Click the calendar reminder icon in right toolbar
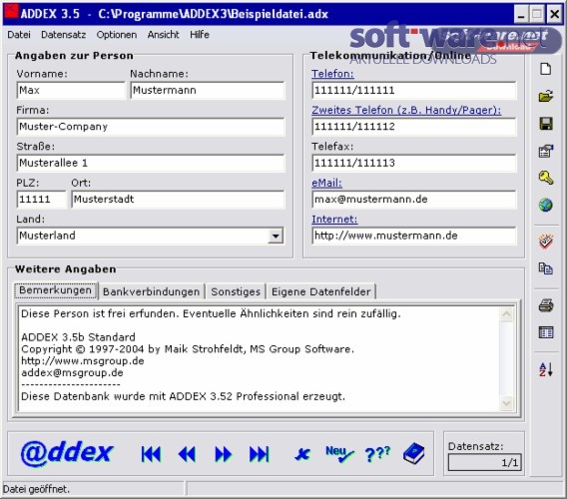The image size is (567, 499). pos(546,242)
